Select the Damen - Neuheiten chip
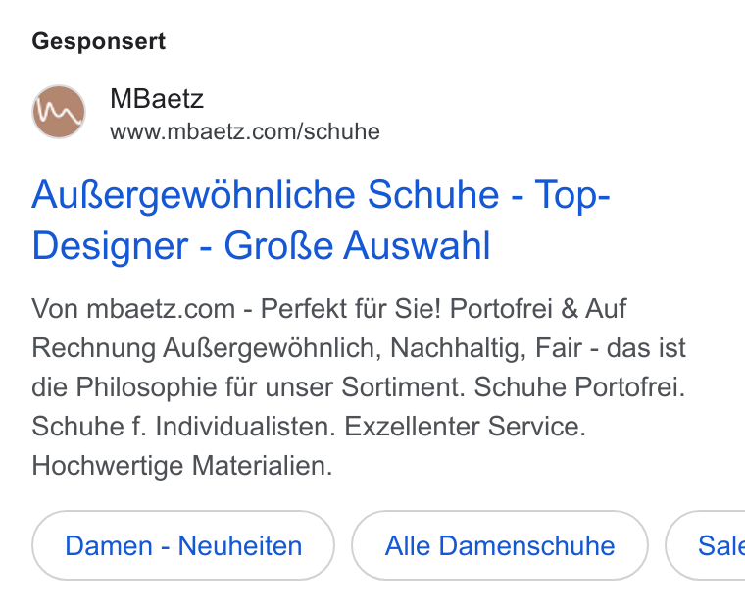Viewport: 745px width, 612px height. pos(183,545)
